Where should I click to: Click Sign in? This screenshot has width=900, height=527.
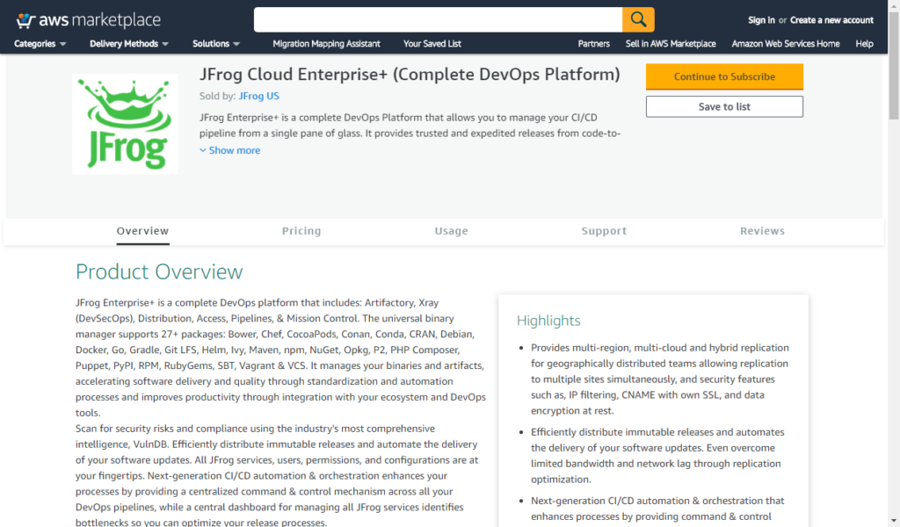[x=761, y=18]
